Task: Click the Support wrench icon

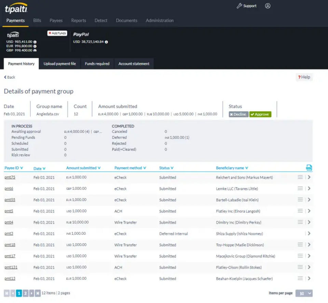Action: tap(239, 6)
